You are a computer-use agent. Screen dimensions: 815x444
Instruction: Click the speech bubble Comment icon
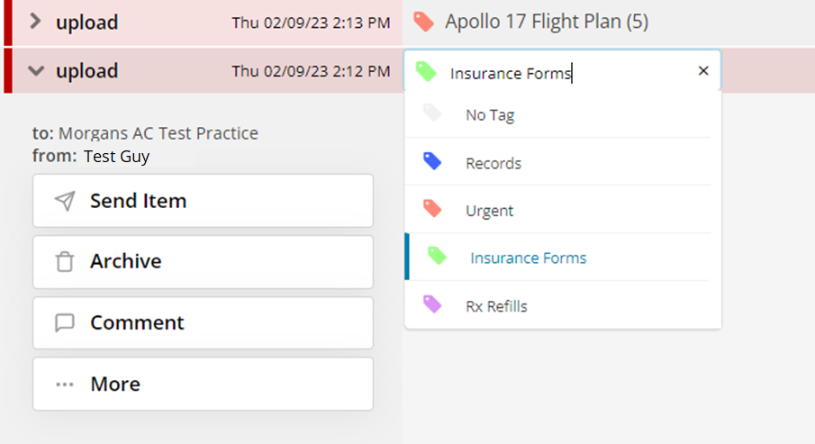click(x=65, y=323)
